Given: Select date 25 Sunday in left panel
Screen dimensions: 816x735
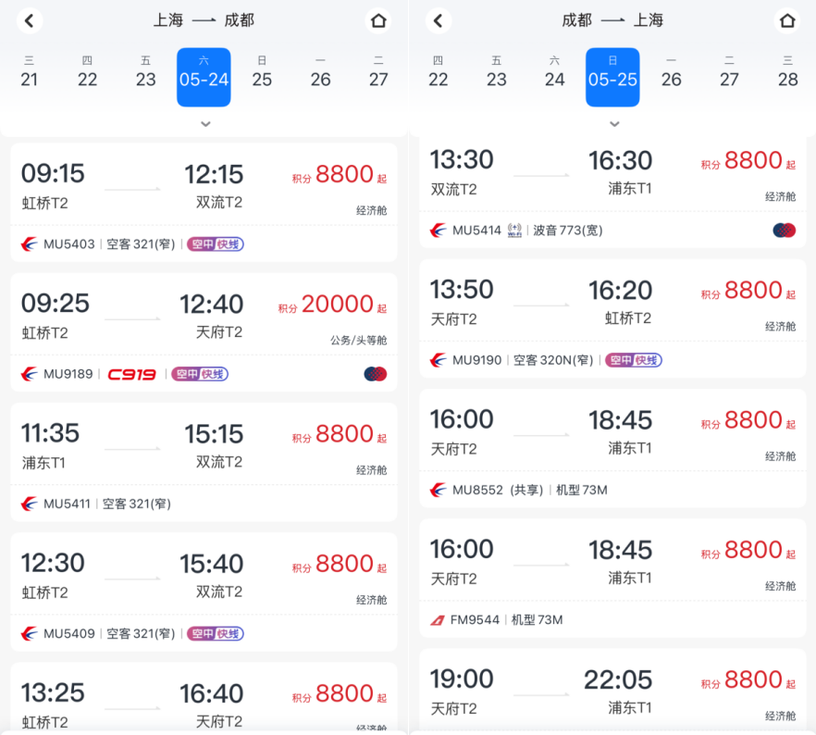Looking at the screenshot, I should (262, 73).
